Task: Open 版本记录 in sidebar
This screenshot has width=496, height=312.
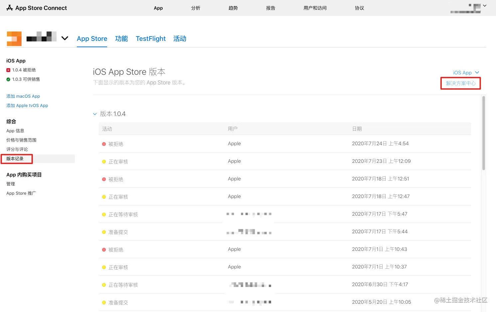Action: [x=15, y=159]
